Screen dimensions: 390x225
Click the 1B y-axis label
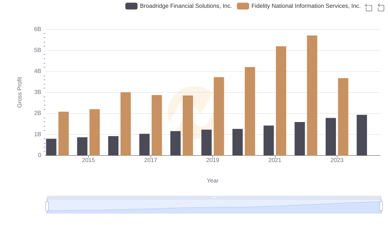pos(38,134)
